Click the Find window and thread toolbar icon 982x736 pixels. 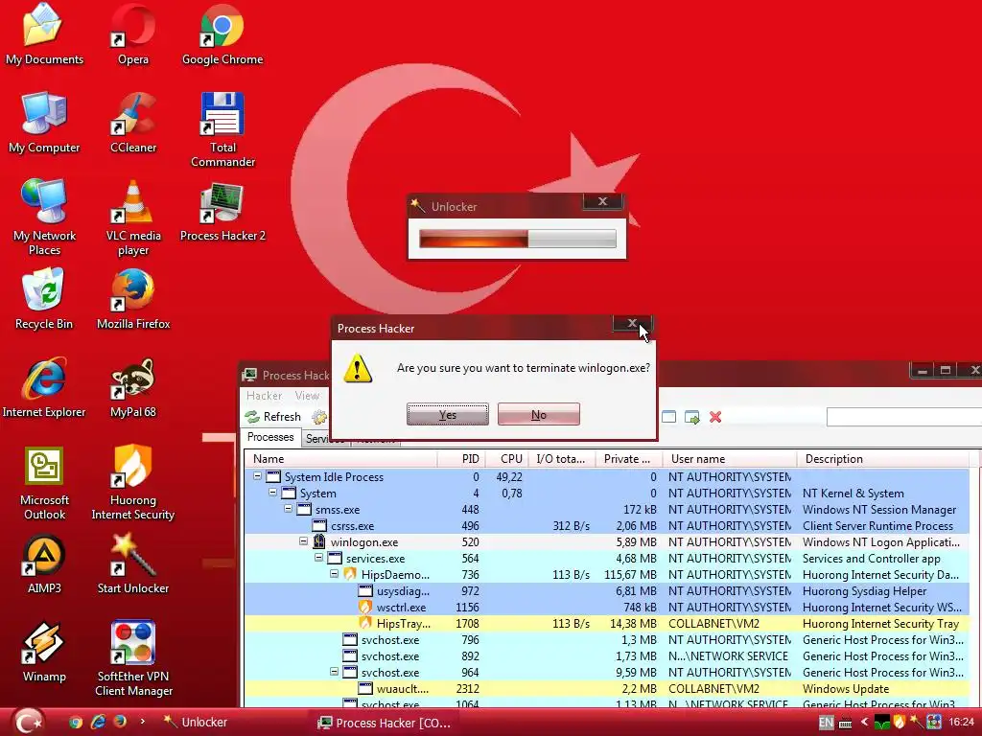click(x=692, y=417)
